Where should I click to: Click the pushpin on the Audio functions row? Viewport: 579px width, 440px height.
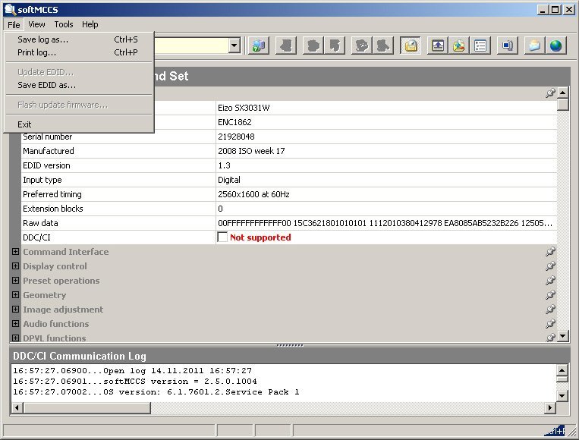coord(550,323)
